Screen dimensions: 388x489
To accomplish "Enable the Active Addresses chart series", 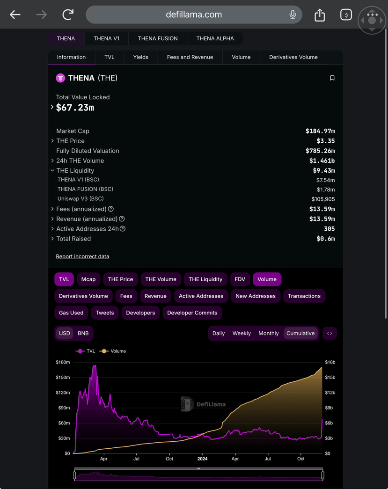I will pos(201,296).
